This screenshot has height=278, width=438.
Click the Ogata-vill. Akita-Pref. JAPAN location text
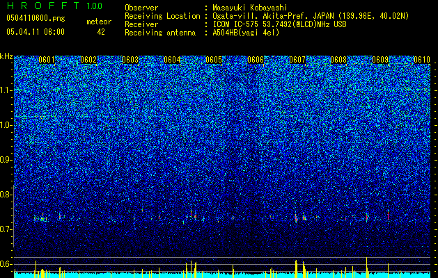(x=311, y=16)
